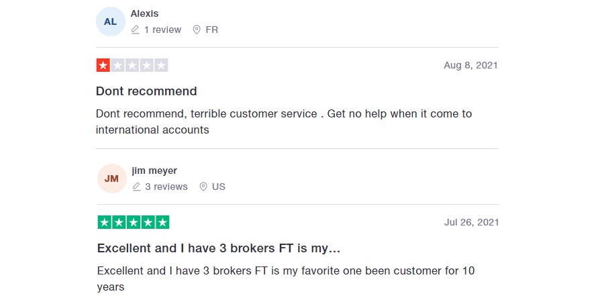
Task: Open jim meyer's profile name link
Action: click(x=154, y=170)
